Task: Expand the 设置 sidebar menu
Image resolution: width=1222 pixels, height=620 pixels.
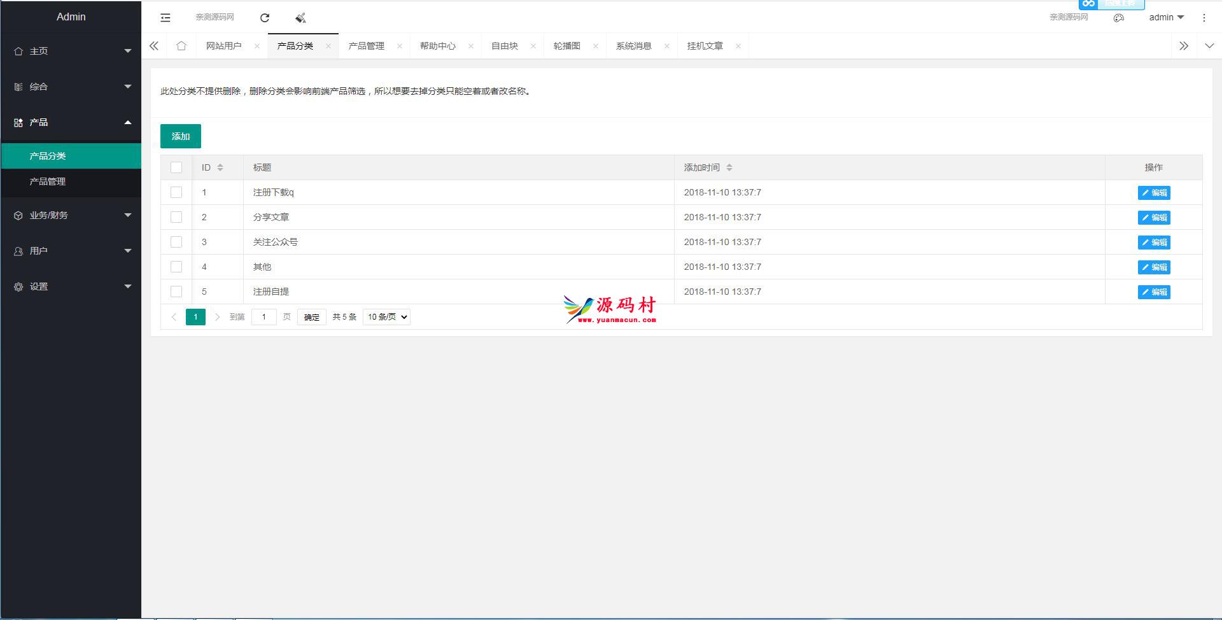Action: click(71, 286)
